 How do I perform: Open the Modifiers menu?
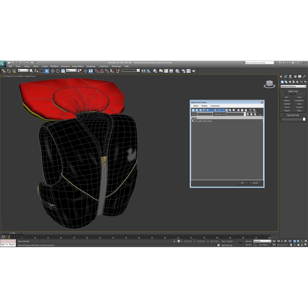click(54, 66)
